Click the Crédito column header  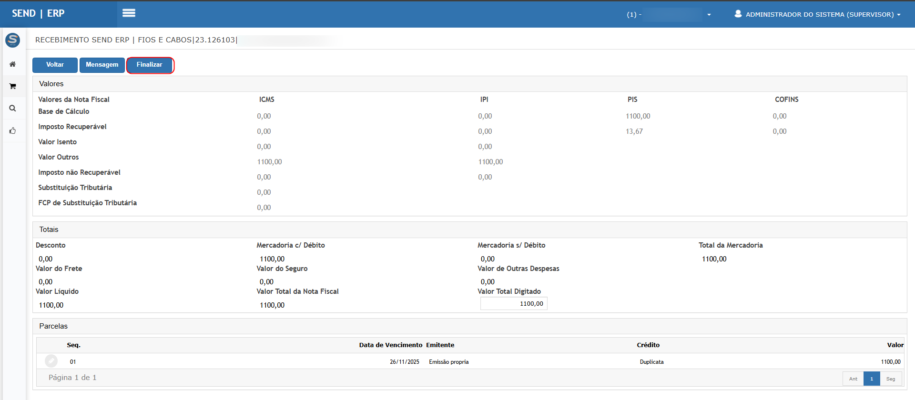point(648,345)
